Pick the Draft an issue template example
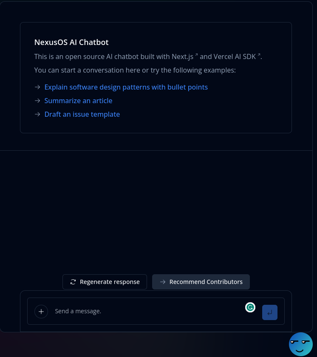 click(82, 114)
